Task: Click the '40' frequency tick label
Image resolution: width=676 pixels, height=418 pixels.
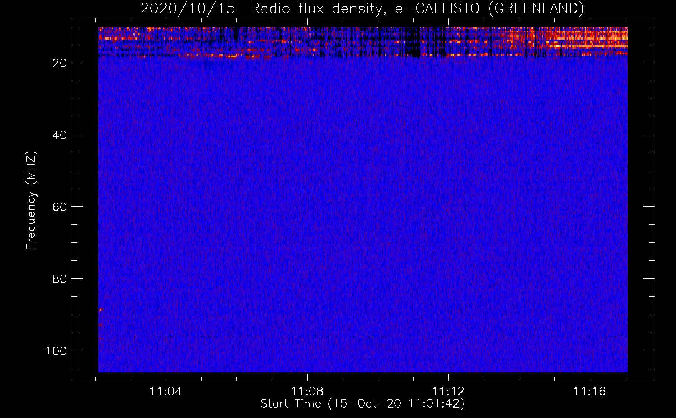Action: [60, 135]
